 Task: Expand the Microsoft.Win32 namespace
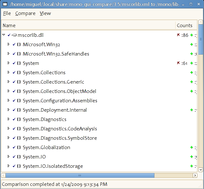[x=8, y=44]
